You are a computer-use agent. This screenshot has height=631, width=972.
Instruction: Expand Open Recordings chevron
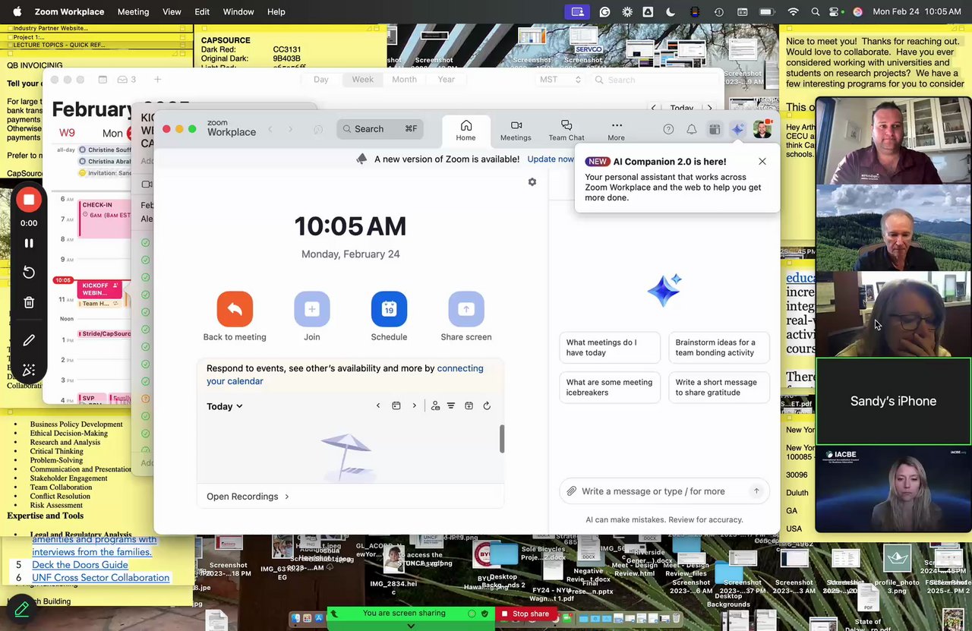(287, 497)
